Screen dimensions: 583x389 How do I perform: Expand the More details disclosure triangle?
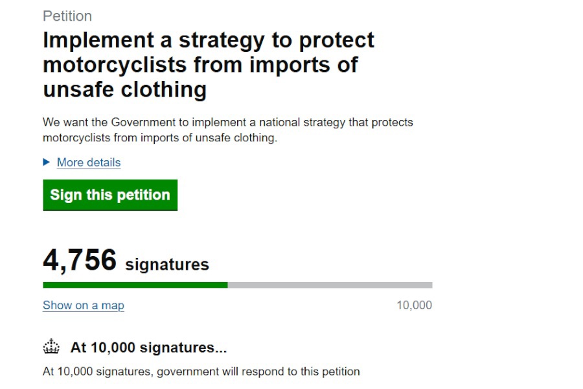coord(46,162)
